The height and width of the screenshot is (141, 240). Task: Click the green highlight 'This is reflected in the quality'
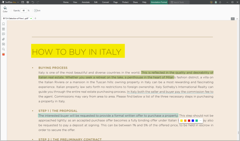(177, 72)
